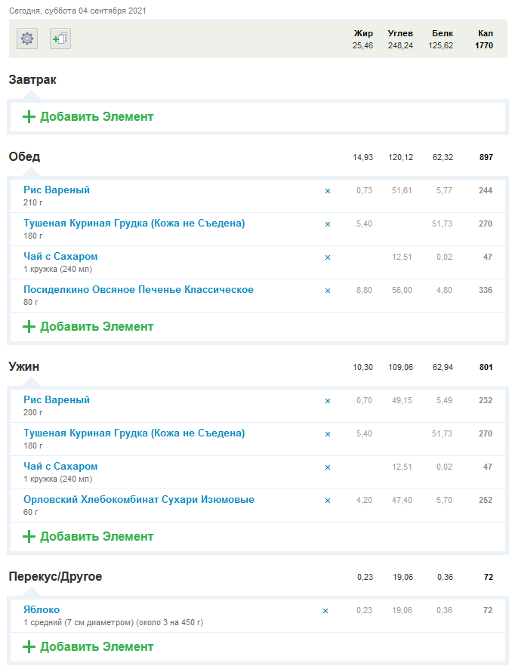Open the Посиделкино Овсяное Печенье Классическое link

138,290
